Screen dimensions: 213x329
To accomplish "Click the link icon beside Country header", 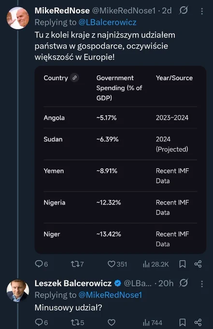I will click(x=74, y=78).
